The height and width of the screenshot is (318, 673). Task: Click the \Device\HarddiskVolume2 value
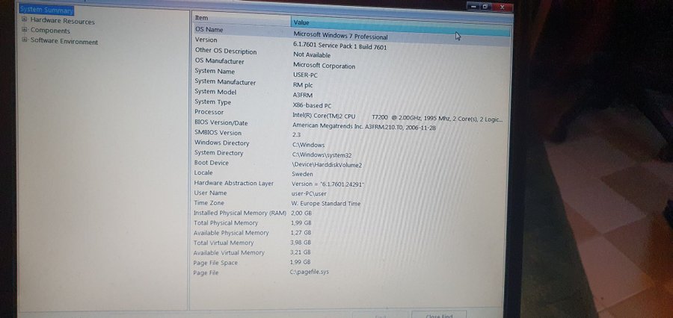[327, 164]
